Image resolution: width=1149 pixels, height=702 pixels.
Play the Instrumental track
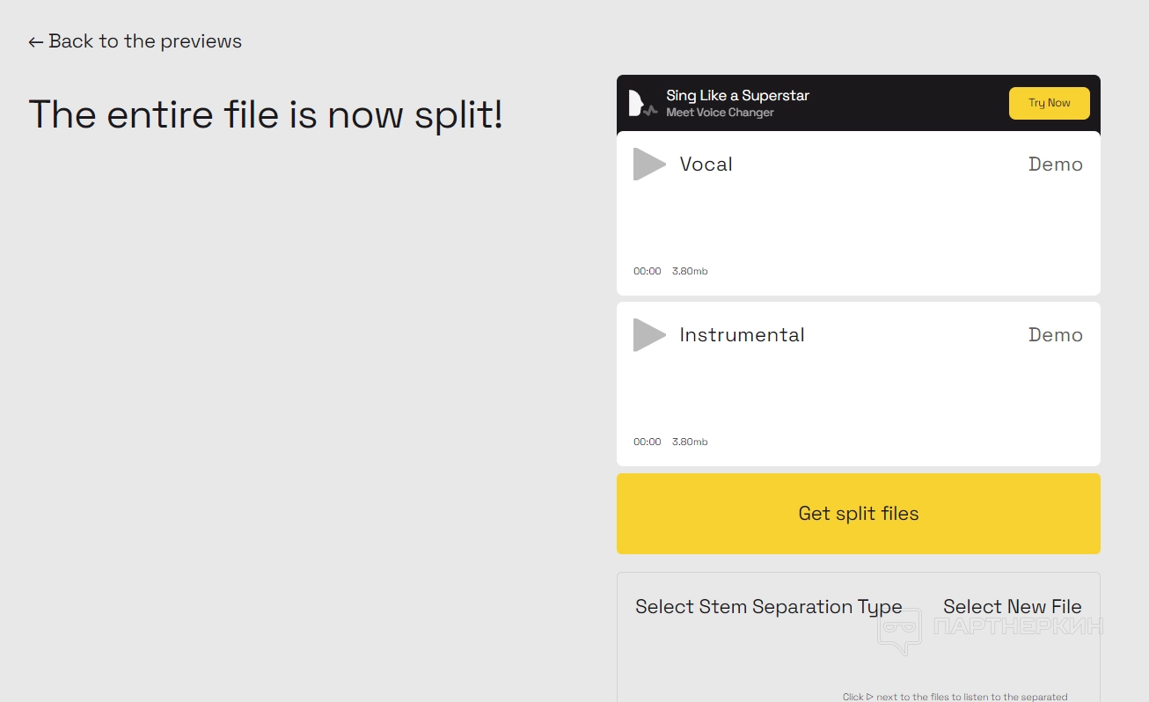648,335
